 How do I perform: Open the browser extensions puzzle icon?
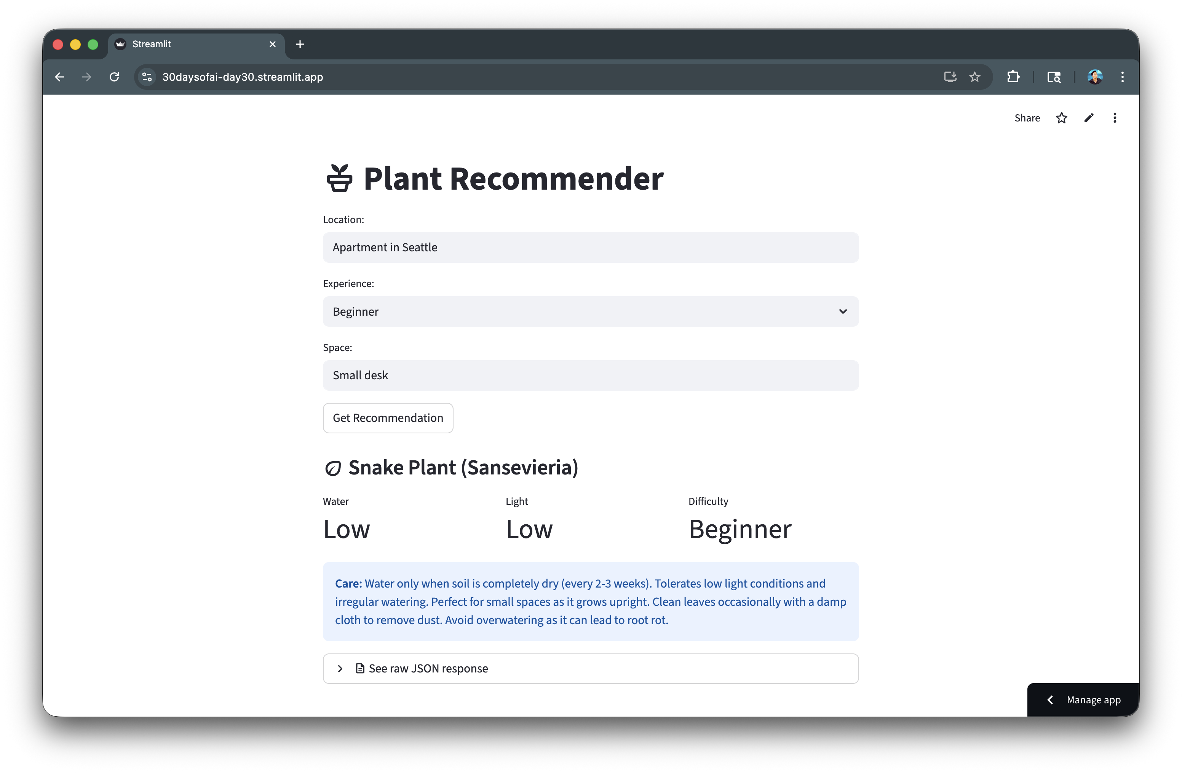[1013, 77]
